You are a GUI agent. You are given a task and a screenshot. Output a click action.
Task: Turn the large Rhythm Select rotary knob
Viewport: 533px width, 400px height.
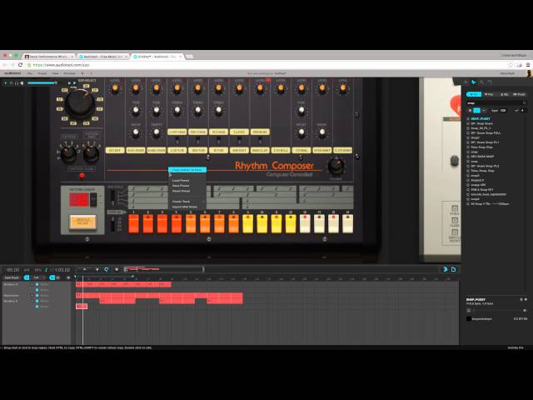[80, 104]
